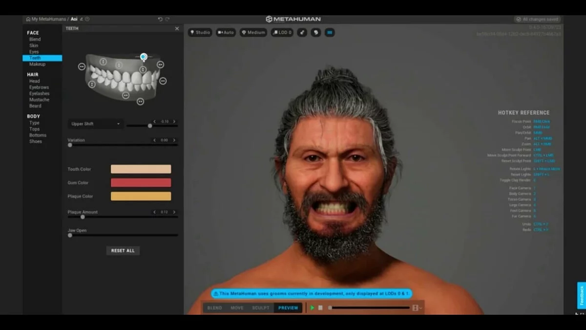Click the Upper Shift slider handle
This screenshot has width=586, height=330.
(x=150, y=126)
